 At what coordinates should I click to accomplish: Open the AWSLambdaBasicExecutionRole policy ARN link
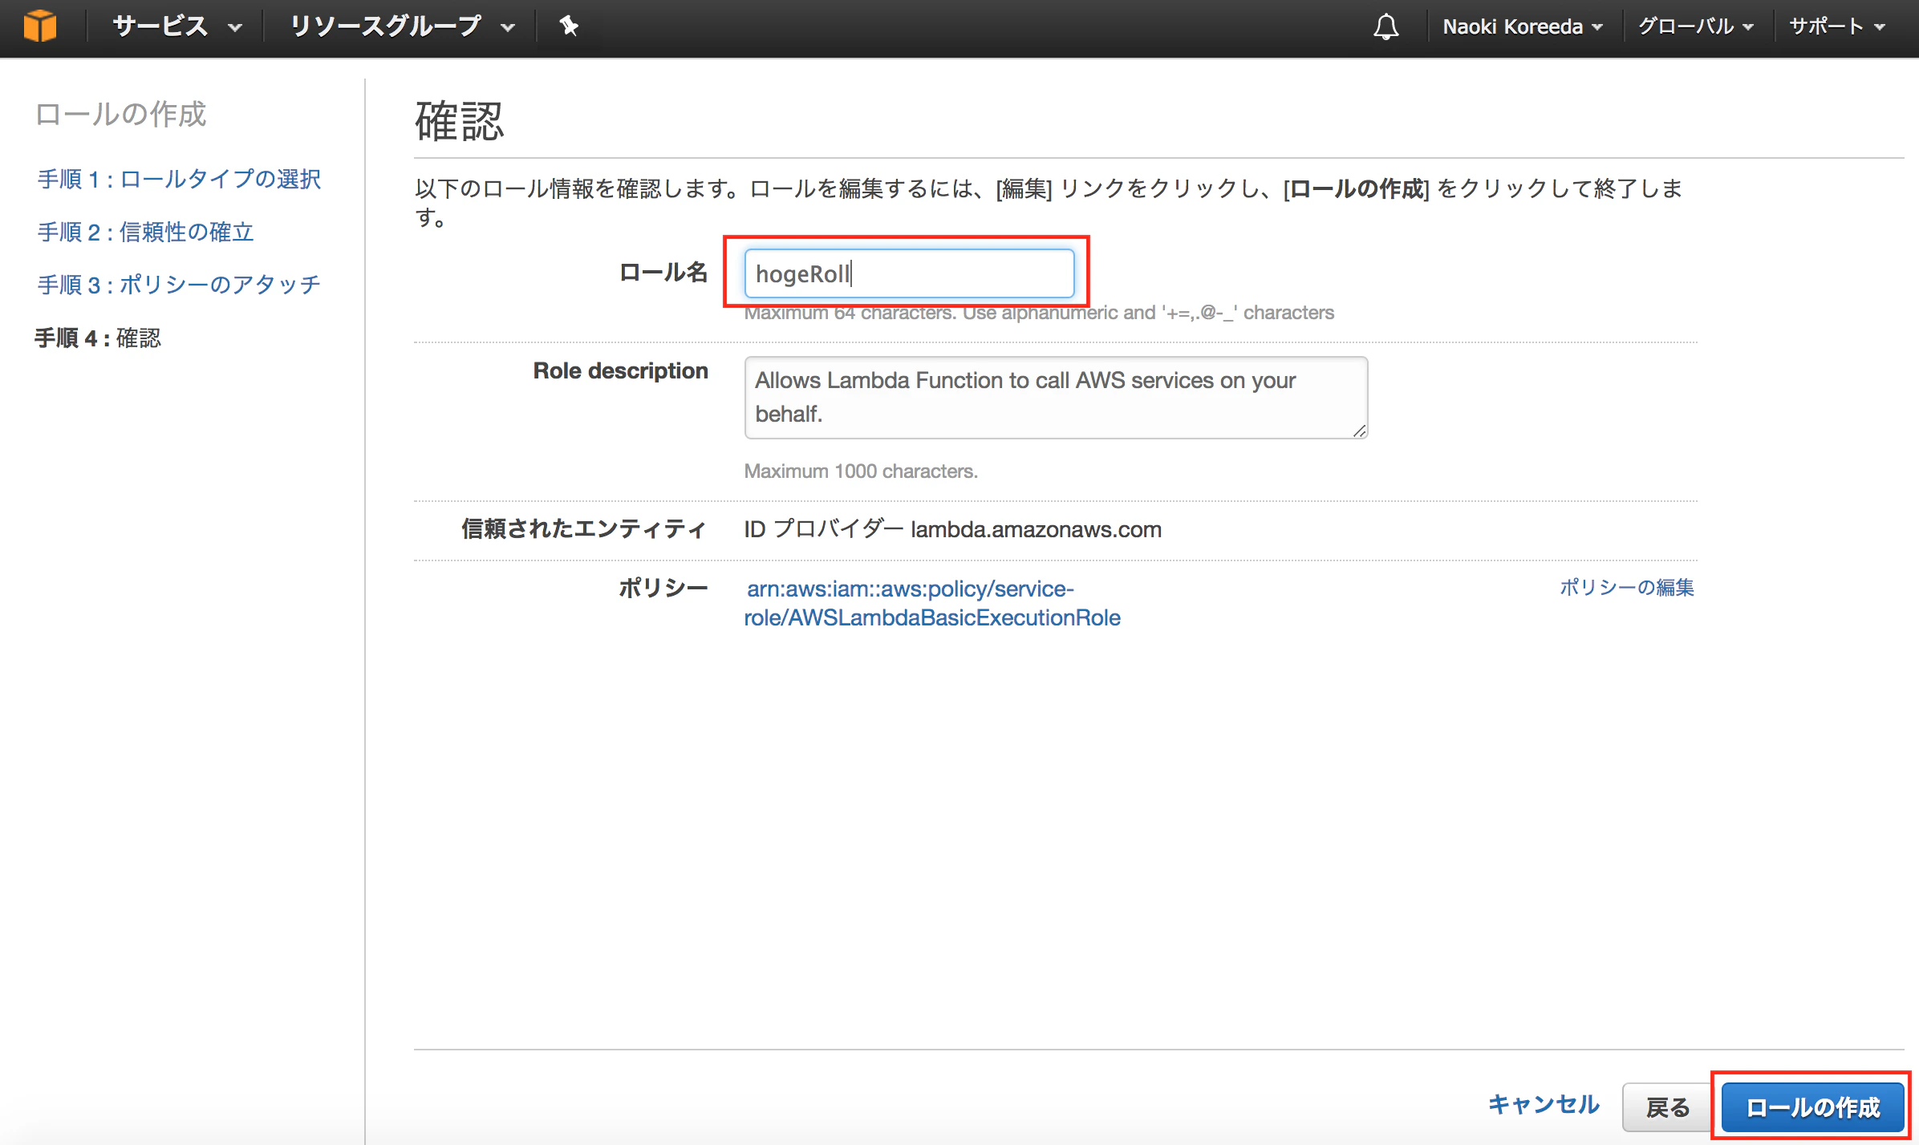[932, 603]
